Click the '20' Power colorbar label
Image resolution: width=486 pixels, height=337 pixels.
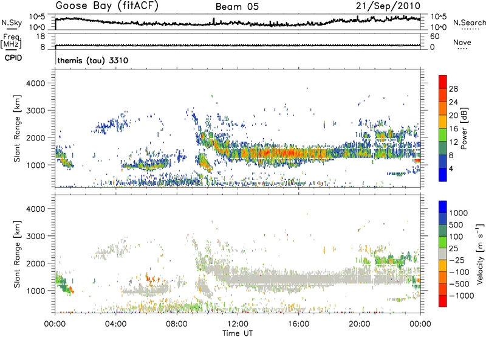(x=453, y=116)
